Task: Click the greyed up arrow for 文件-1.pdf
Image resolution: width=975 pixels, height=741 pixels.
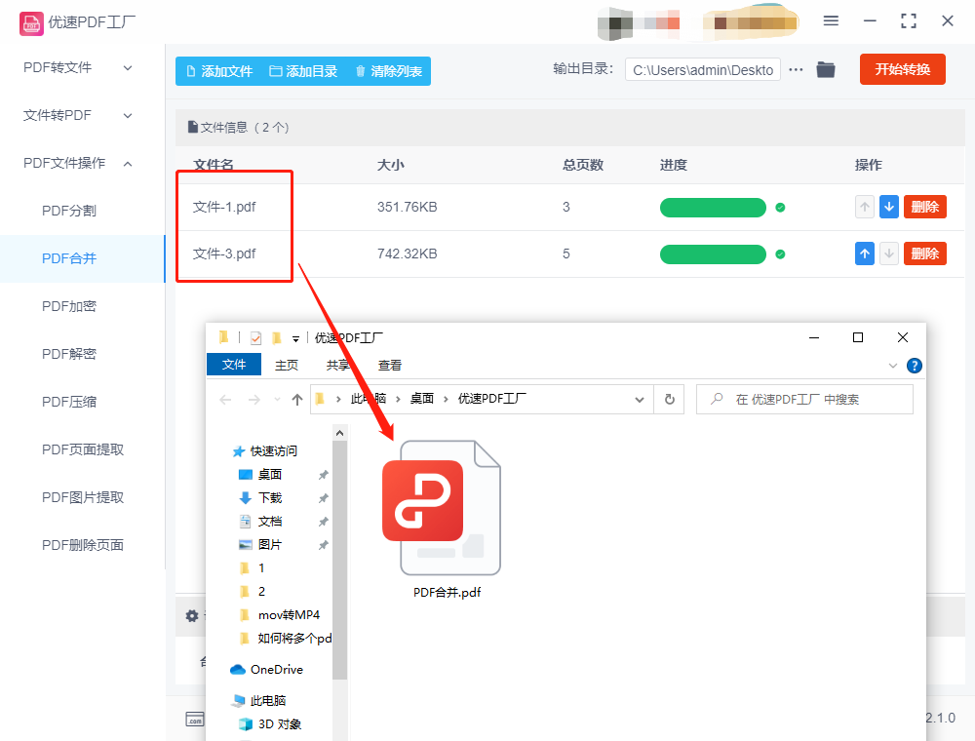Action: (864, 207)
